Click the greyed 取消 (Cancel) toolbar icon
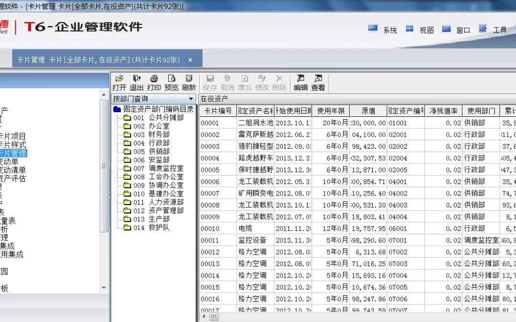The width and height of the screenshot is (516, 322). [x=227, y=83]
